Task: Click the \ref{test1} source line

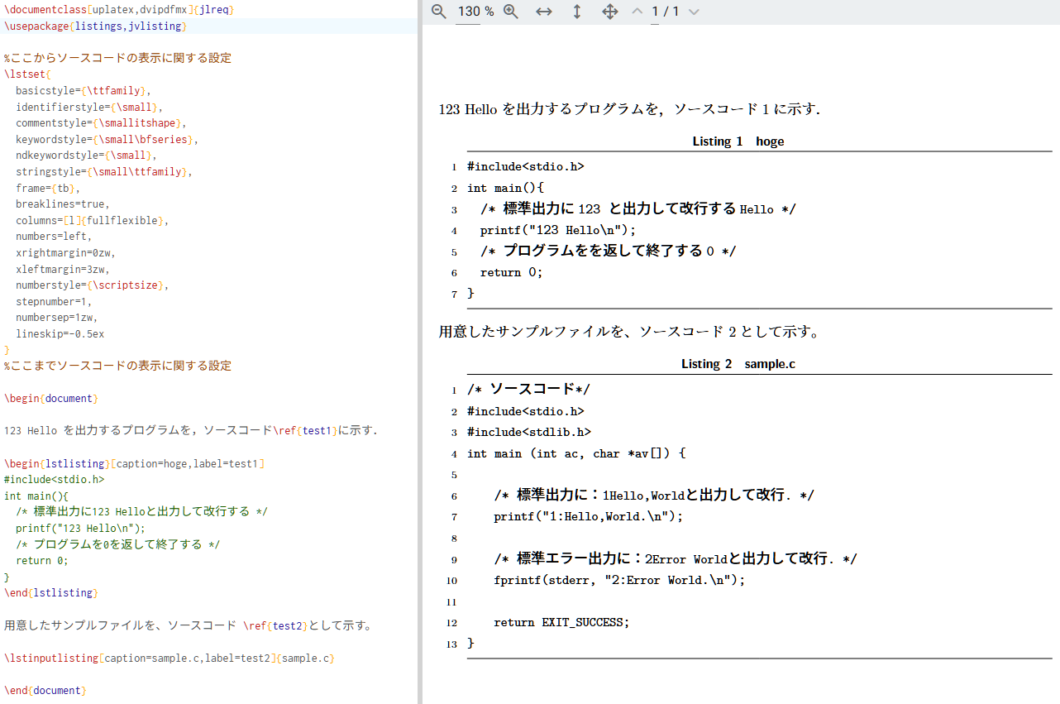Action: 191,431
